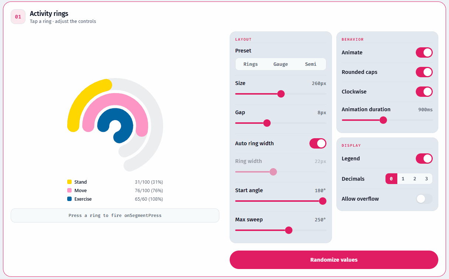The width and height of the screenshot is (449, 279).
Task: Click the DISPLAY section header
Action: tap(351, 145)
